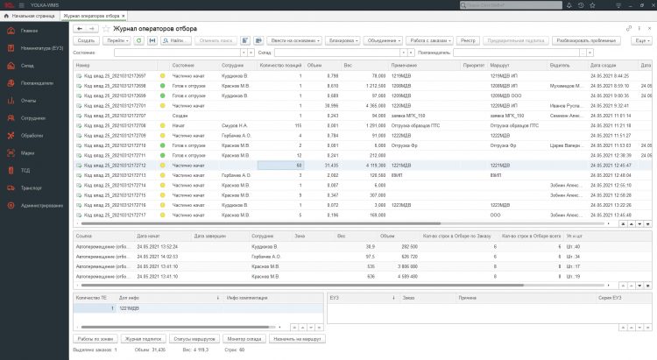Click the refresh list icon in toolbar
The width and height of the screenshot is (657, 360).
click(139, 40)
